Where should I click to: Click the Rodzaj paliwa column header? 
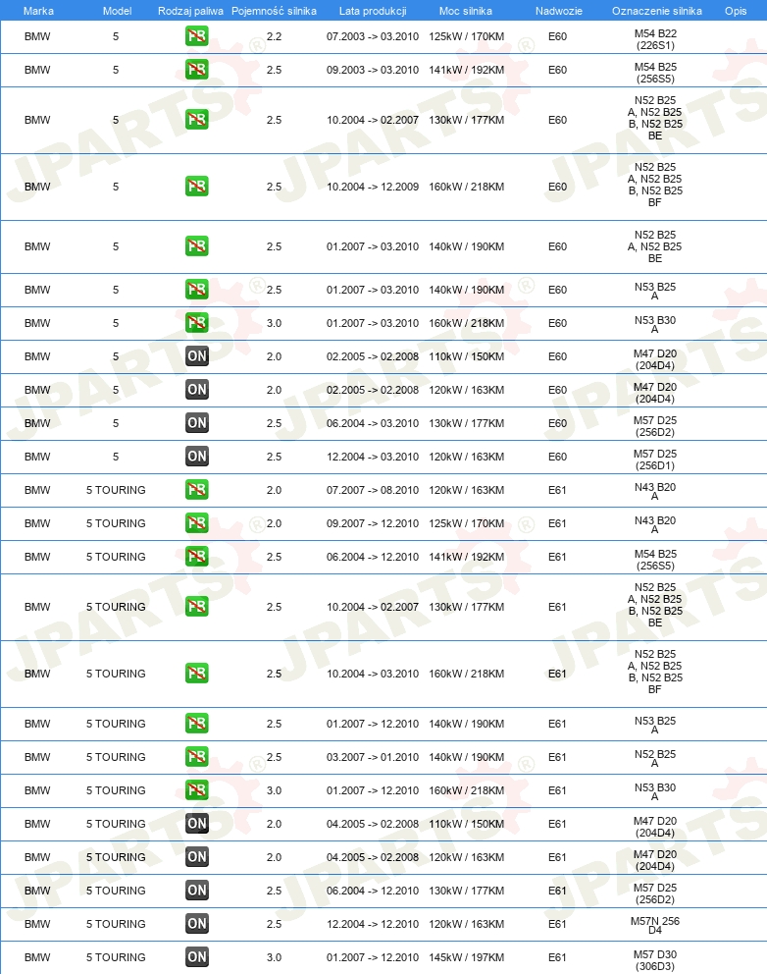(190, 11)
